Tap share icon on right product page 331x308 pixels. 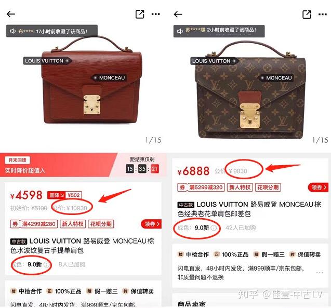pos(307,14)
